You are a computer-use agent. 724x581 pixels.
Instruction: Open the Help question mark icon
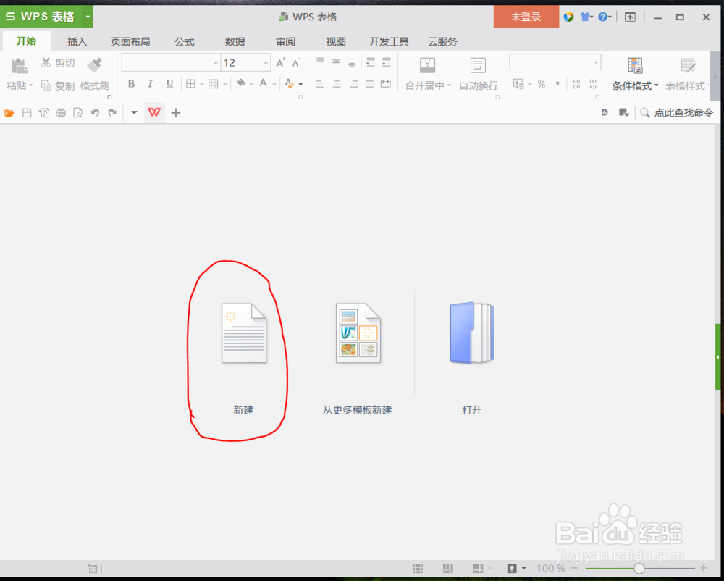point(603,17)
